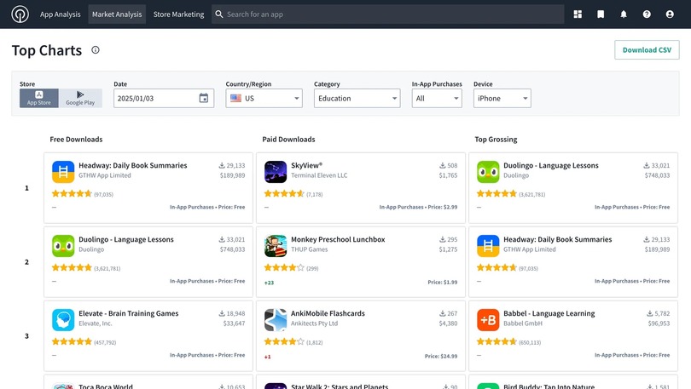Image resolution: width=691 pixels, height=389 pixels.
Task: Open the bookmarks icon in top bar
Action: [601, 14]
